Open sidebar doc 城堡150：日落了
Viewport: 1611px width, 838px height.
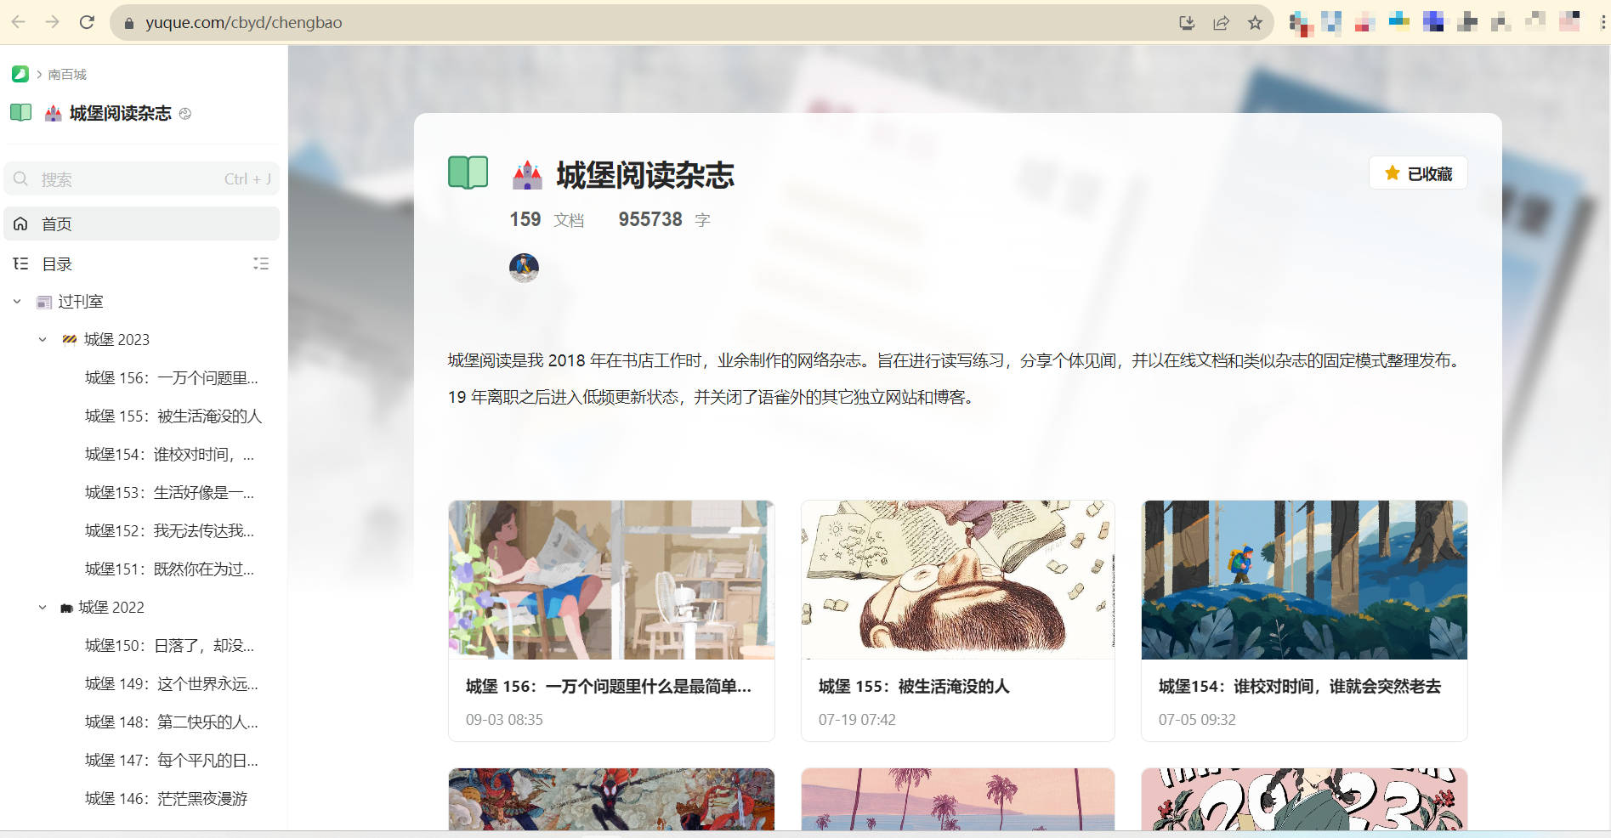(x=170, y=646)
